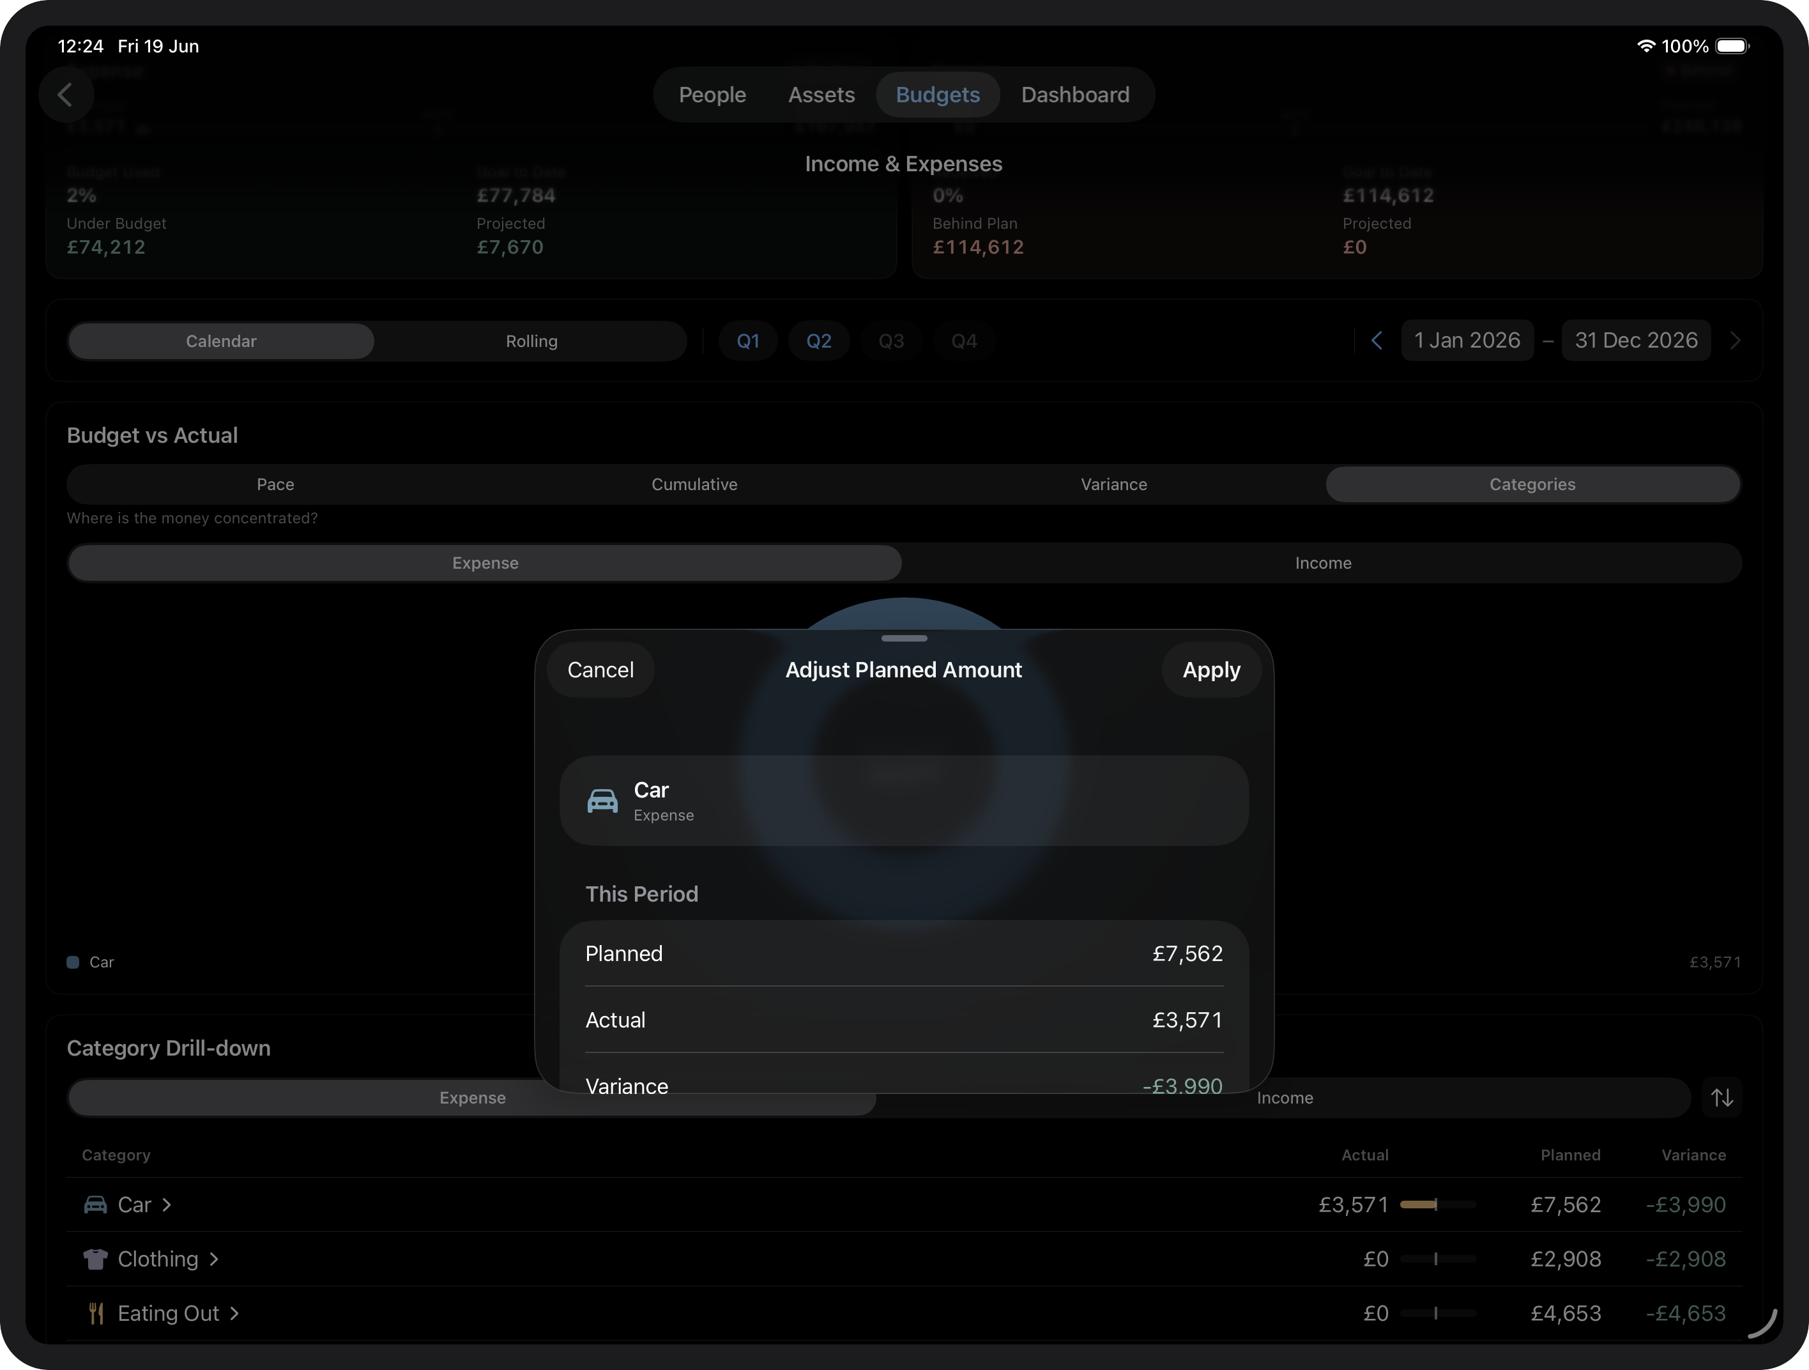The height and width of the screenshot is (1370, 1809).
Task: Open the 1 Jan 2026 start date picker
Action: point(1467,340)
